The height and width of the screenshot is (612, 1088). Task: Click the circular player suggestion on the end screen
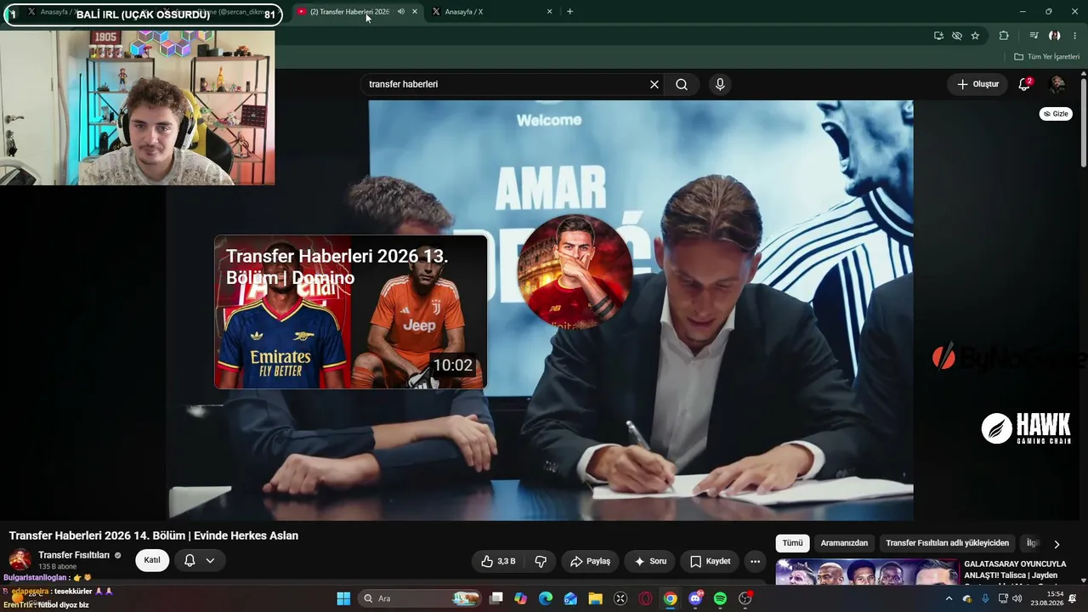click(575, 271)
